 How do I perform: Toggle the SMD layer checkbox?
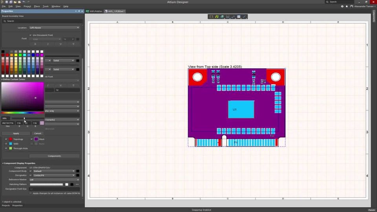point(6,144)
